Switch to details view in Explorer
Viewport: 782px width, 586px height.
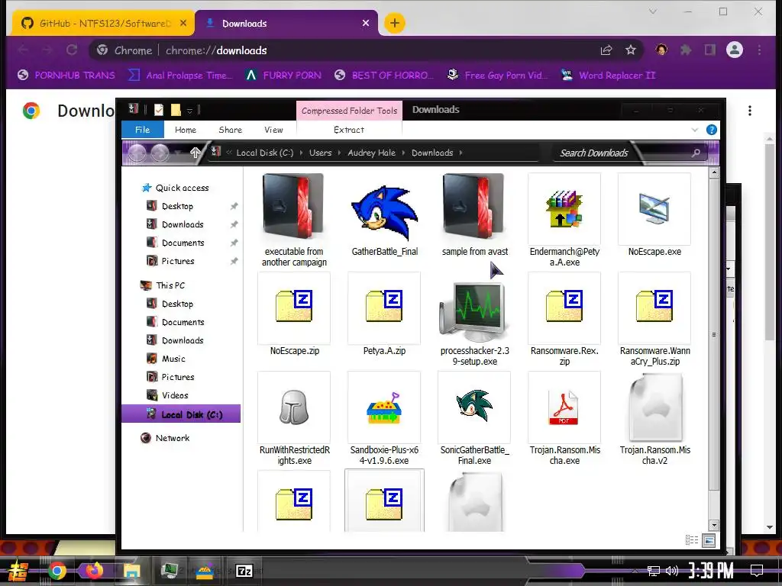[x=692, y=540]
